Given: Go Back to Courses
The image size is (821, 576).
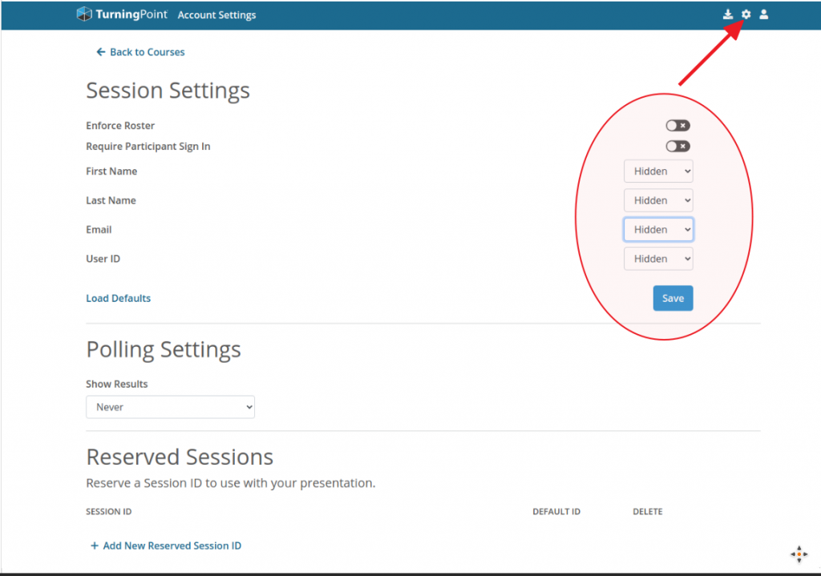Looking at the screenshot, I should (x=147, y=52).
